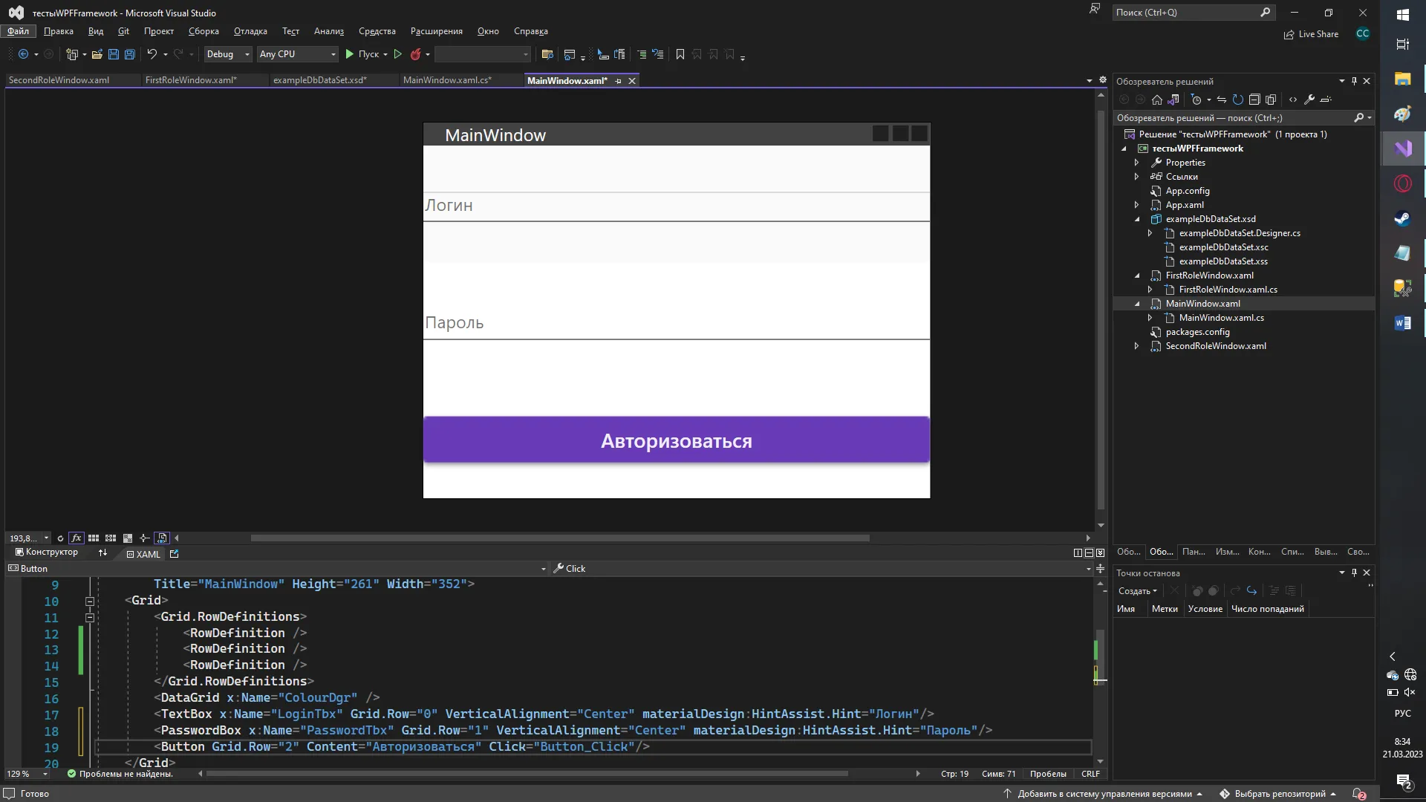Select App.config in Solution Explorer

(1187, 191)
